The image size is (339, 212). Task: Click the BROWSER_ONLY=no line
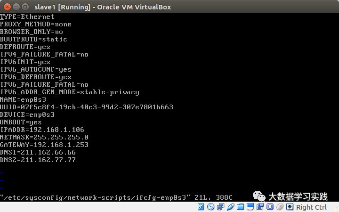point(32,32)
